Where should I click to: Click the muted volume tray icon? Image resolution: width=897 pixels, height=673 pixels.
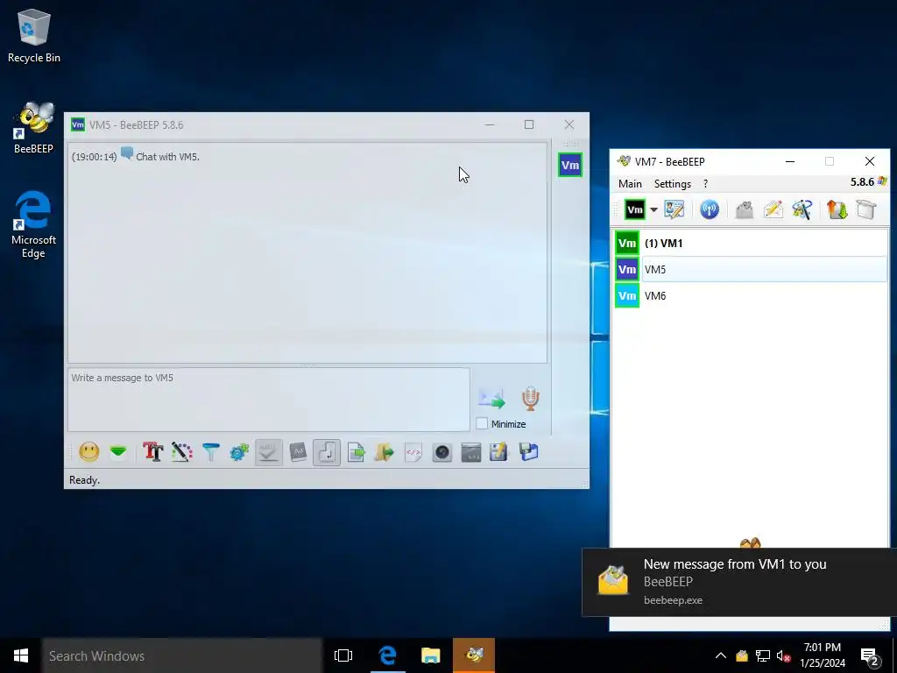tap(783, 655)
